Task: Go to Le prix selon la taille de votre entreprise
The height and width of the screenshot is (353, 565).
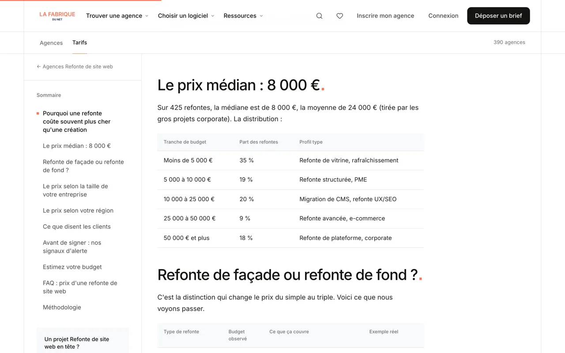Action: [75, 190]
